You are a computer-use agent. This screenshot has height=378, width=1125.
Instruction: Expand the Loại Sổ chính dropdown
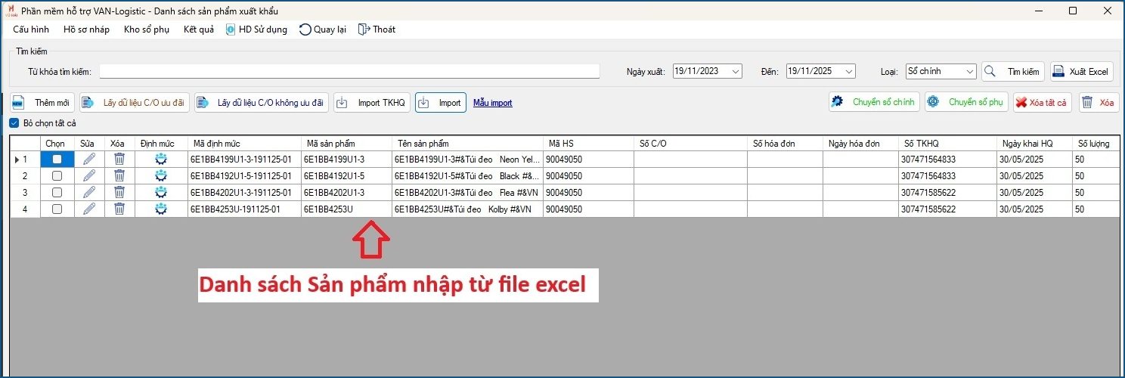[970, 72]
